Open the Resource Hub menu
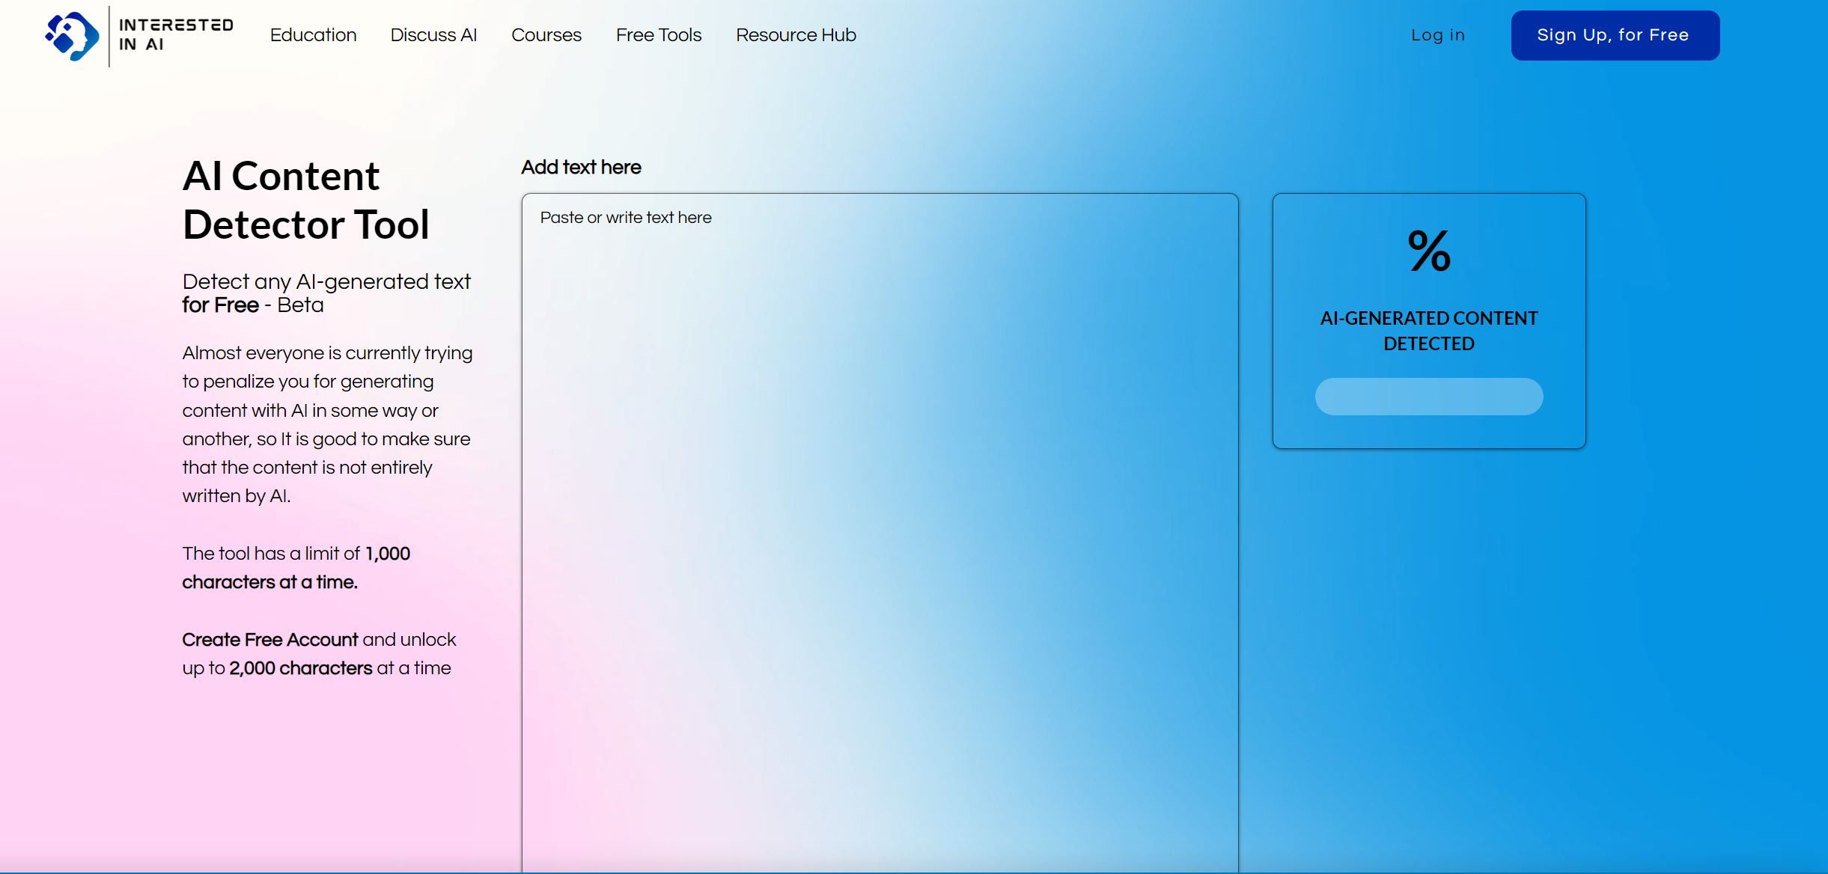 (x=796, y=35)
